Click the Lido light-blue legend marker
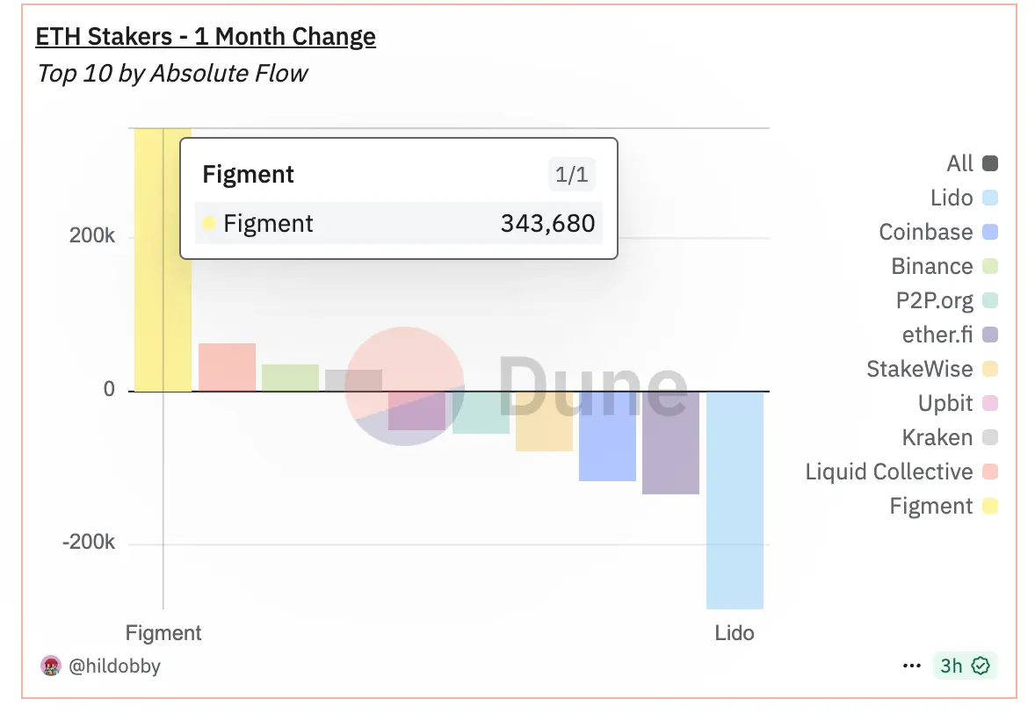Viewport: 1035px width, 713px height. 992,198
